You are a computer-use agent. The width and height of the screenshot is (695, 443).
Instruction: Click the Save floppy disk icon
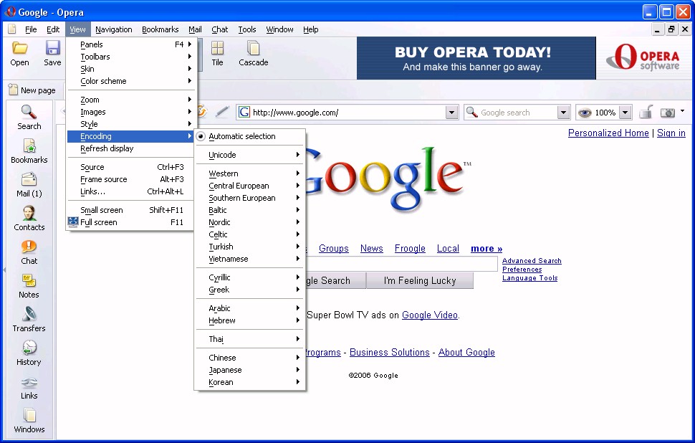(x=52, y=47)
